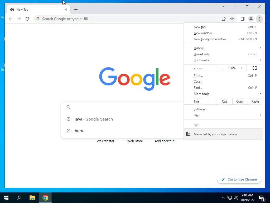The image size is (270, 203).
Task: Choose Print from the menu
Action: pos(223,75)
